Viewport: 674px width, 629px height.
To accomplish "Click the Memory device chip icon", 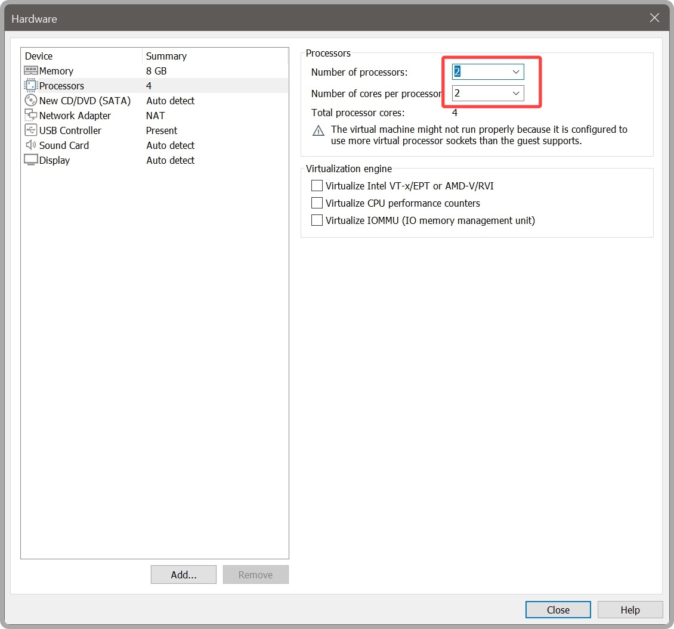I will pos(31,70).
